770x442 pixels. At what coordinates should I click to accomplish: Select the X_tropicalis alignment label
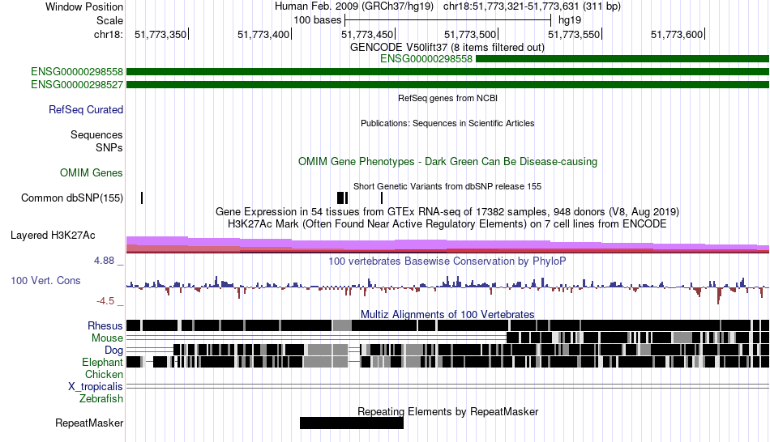pos(96,387)
